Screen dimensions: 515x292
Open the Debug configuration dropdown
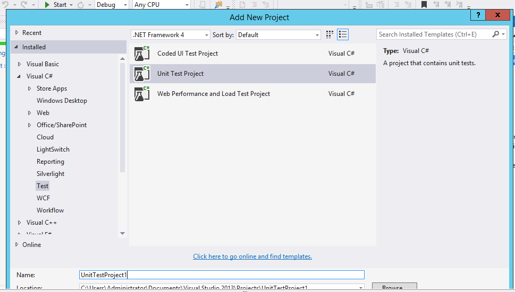(111, 5)
